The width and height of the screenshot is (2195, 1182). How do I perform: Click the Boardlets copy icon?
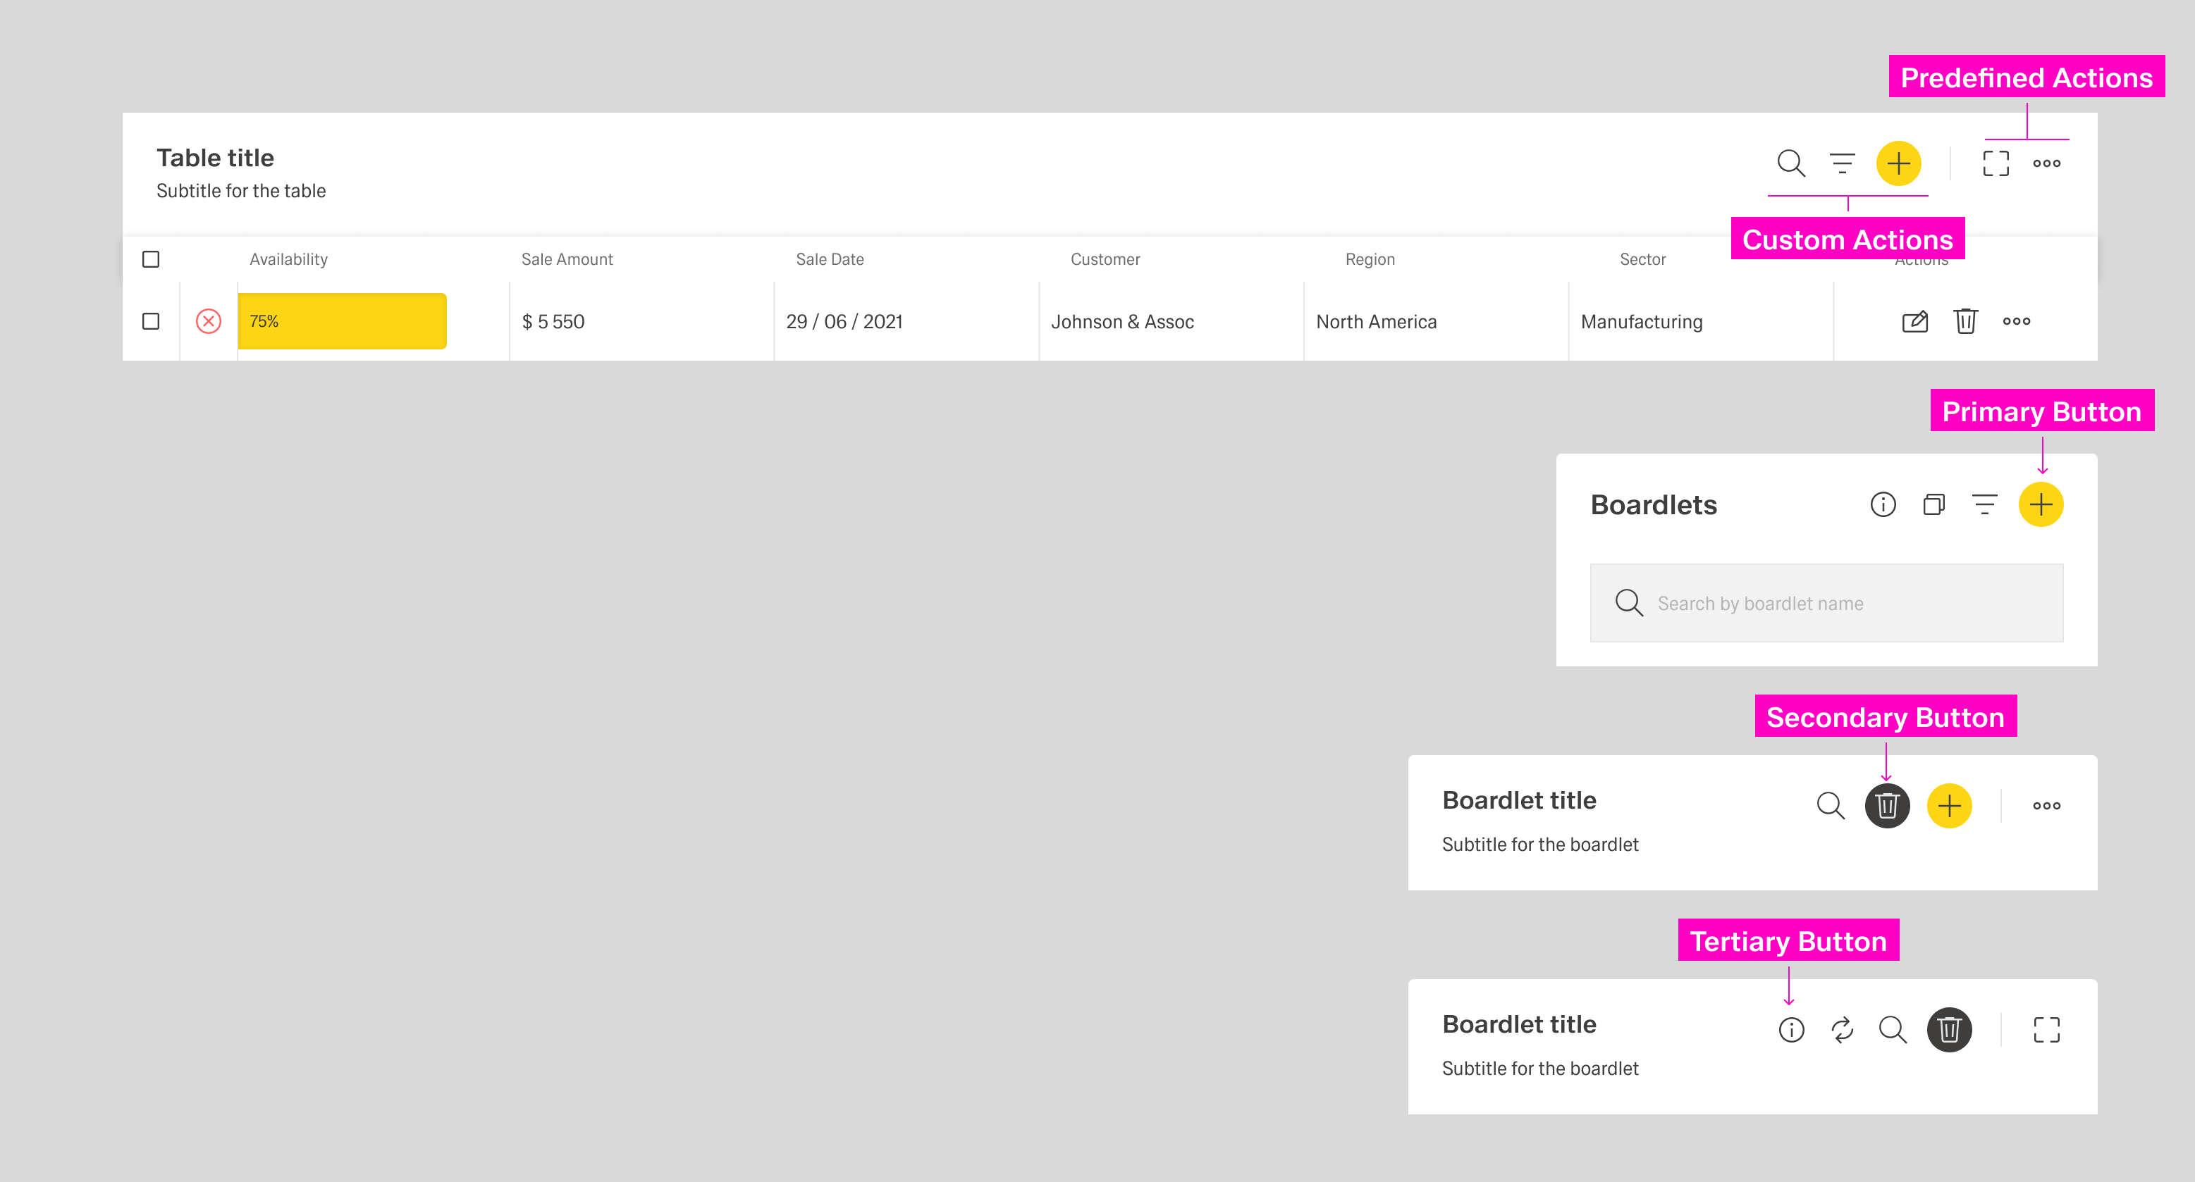pos(1933,504)
